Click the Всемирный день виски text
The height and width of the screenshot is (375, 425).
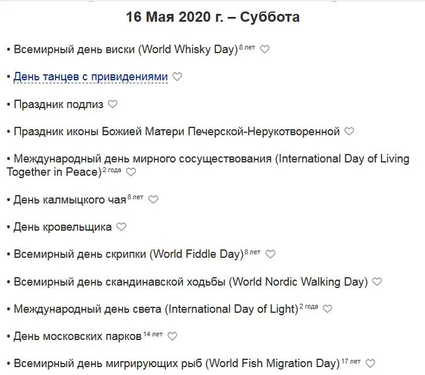[74, 50]
